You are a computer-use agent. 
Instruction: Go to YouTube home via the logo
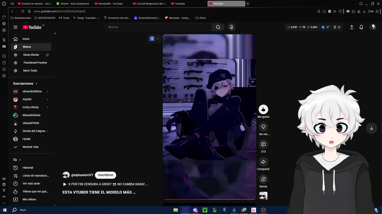32,27
